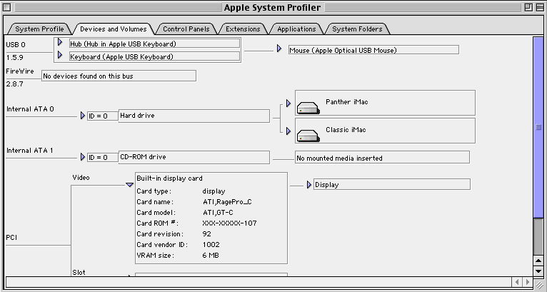Click the card revision value "92"
Image resolution: width=547 pixels, height=292 pixels.
tap(207, 233)
